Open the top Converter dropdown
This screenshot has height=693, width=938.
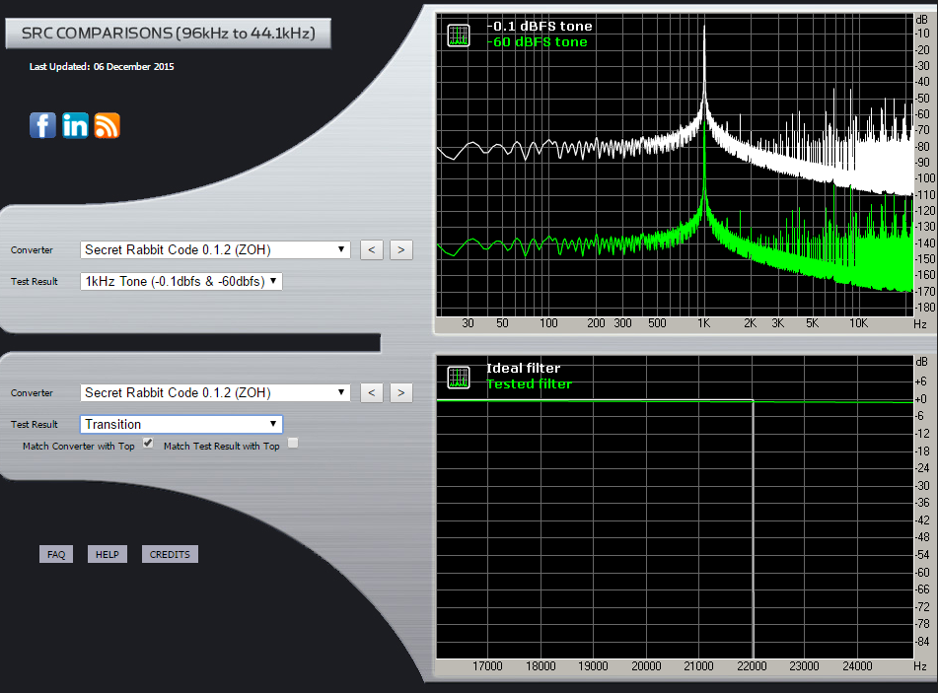pos(215,250)
